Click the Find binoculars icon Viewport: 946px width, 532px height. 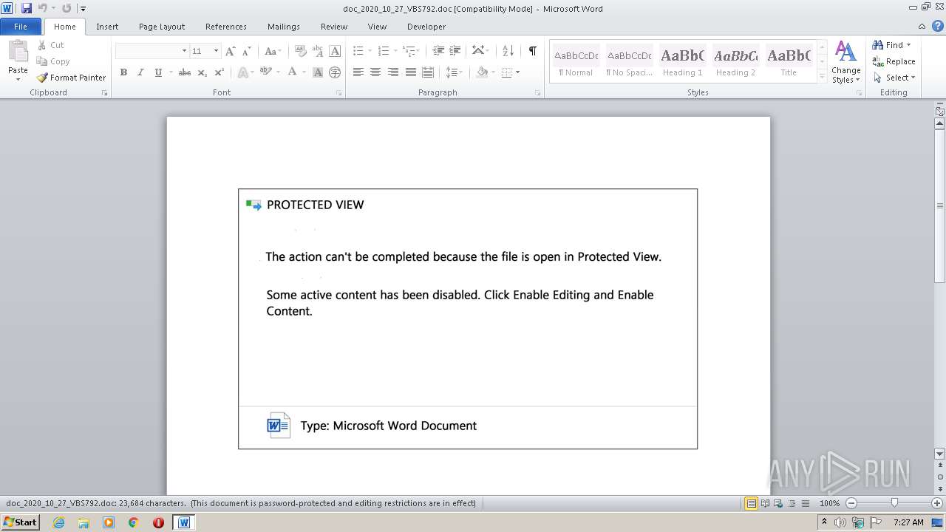[x=878, y=45]
